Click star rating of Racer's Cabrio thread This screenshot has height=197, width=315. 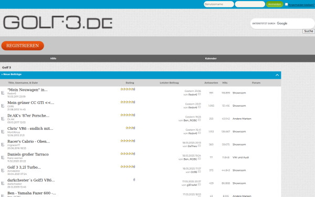point(127,141)
